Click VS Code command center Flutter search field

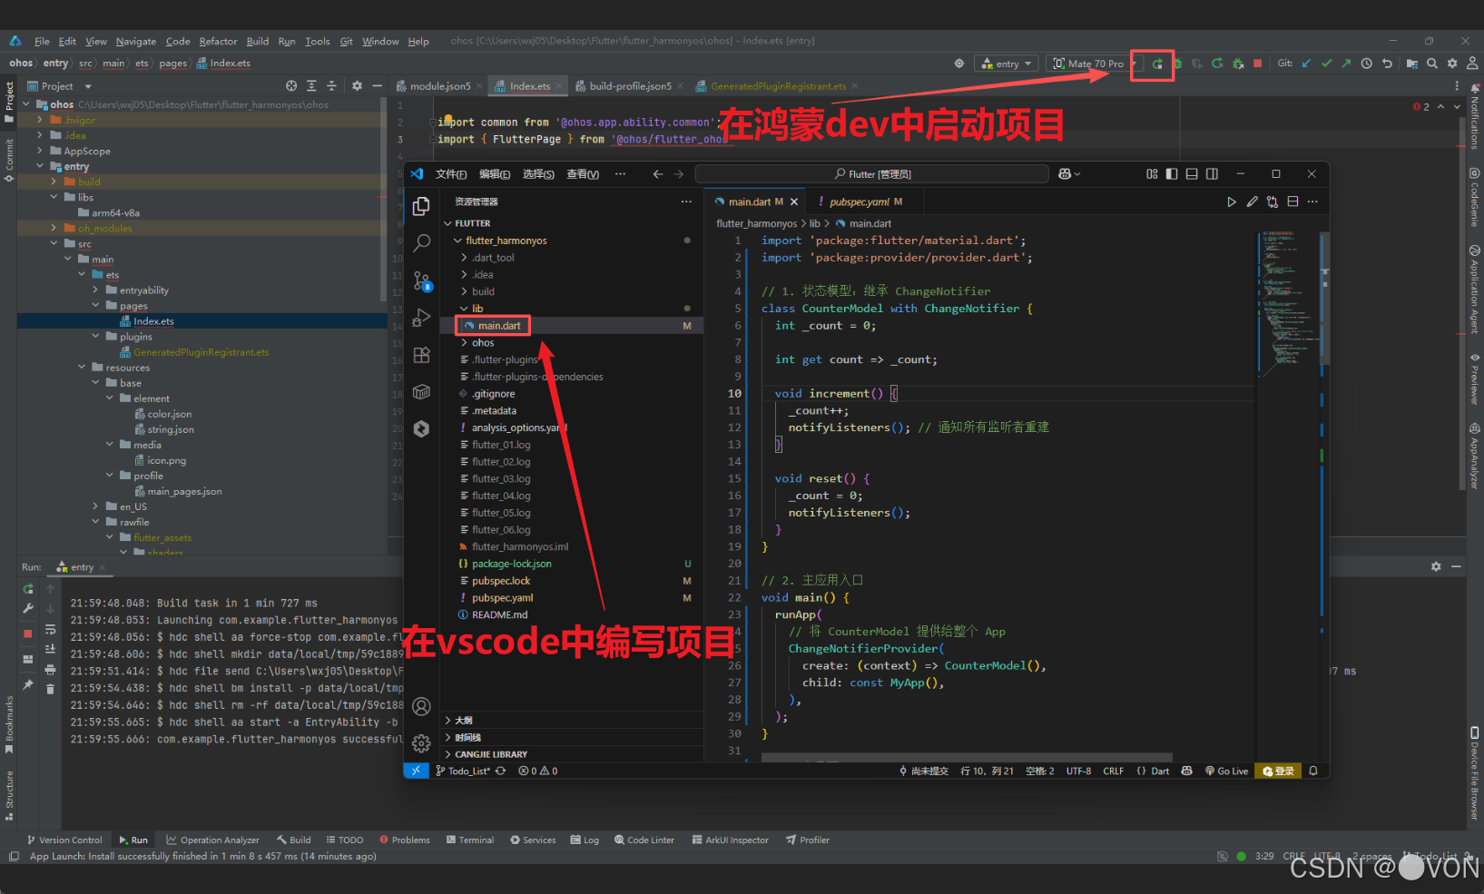coord(872,174)
